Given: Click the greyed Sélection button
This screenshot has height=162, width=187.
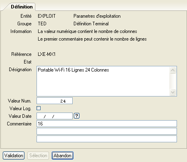Looking at the screenshot, I should coord(38,156).
